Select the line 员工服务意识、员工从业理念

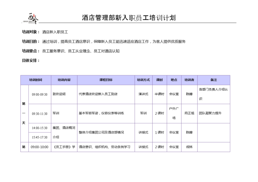click(81, 51)
